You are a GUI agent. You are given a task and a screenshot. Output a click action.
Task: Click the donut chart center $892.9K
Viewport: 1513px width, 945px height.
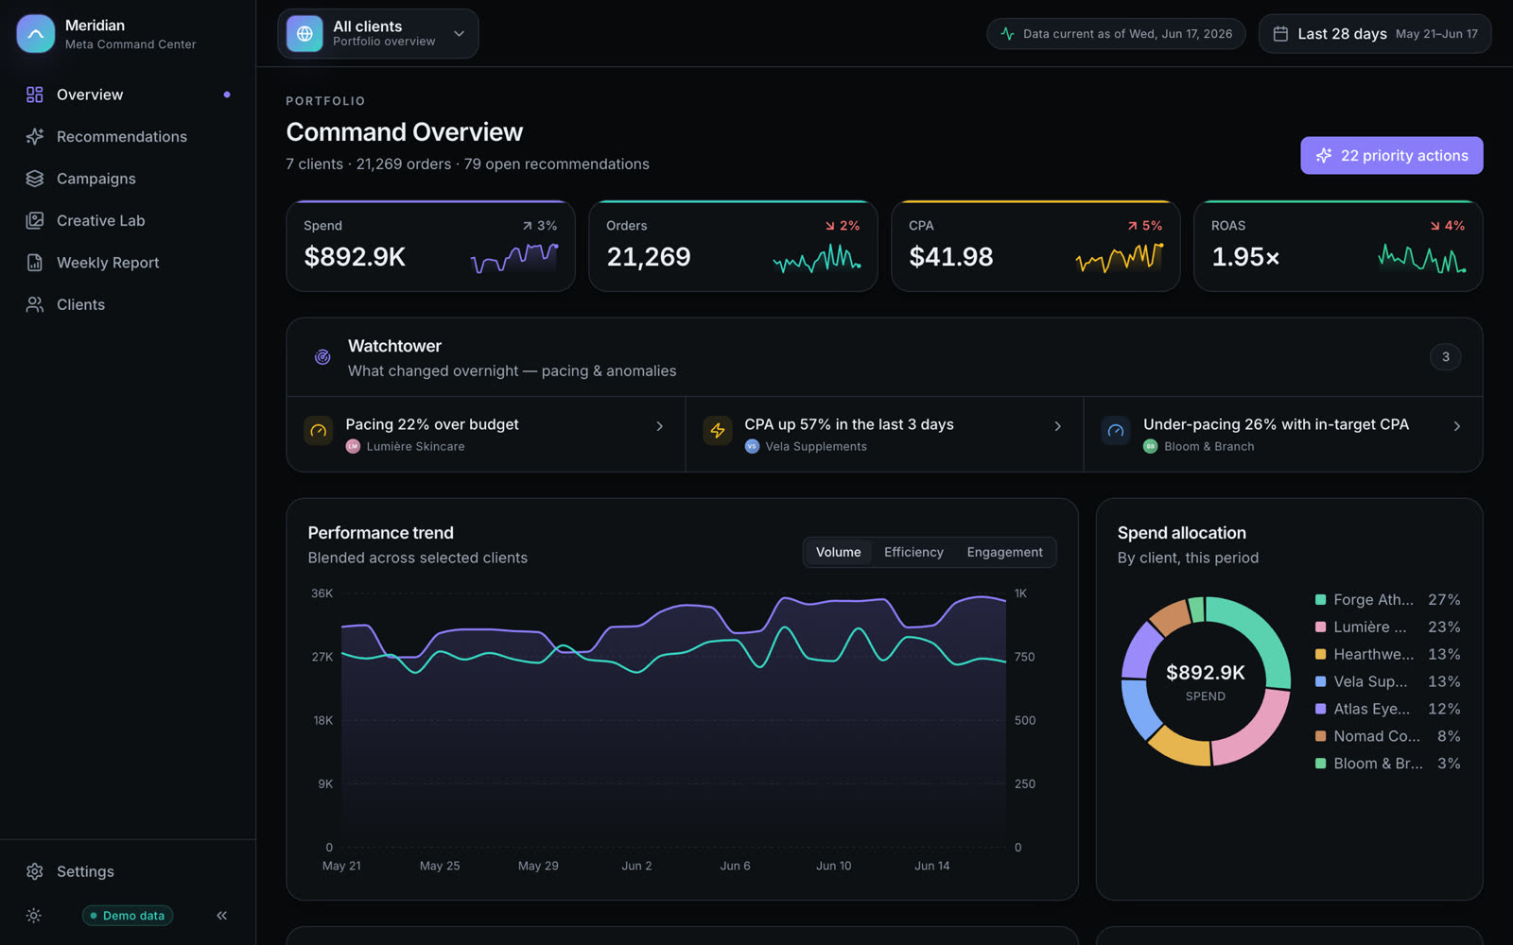coord(1206,673)
